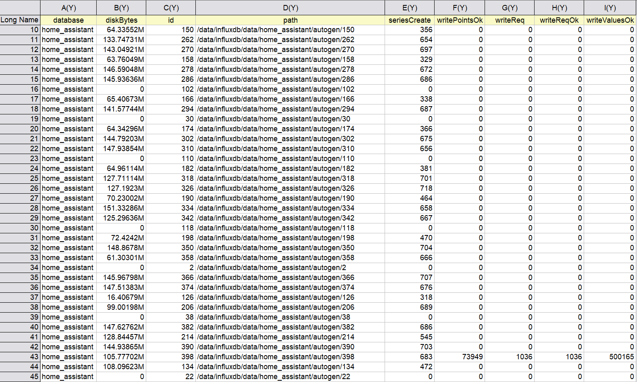This screenshot has height=382, width=637.
Task: Select column header B(Y)
Action: coord(121,8)
